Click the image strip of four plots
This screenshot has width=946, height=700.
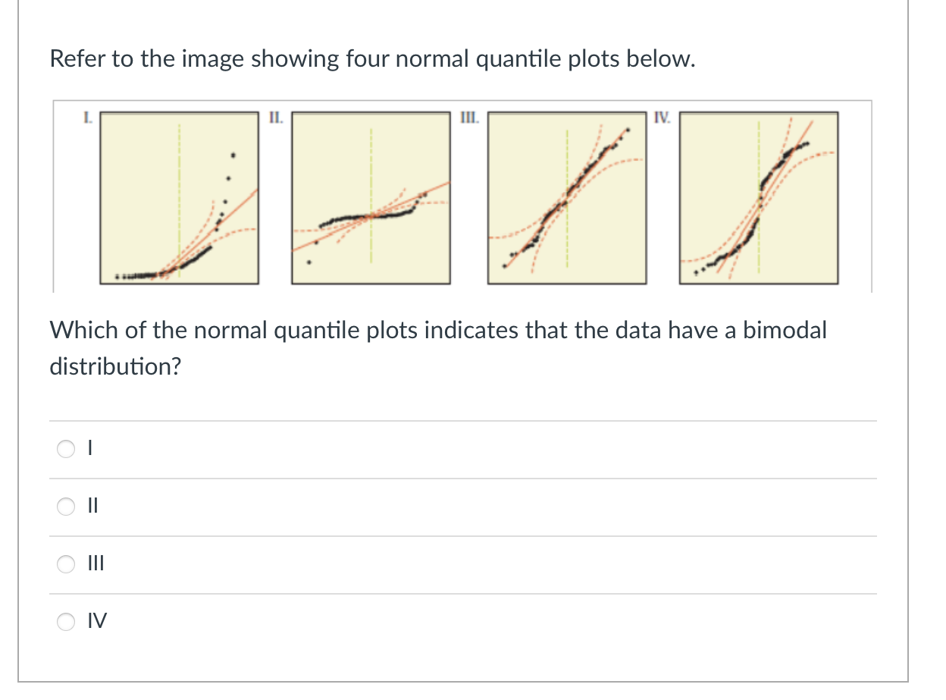click(462, 193)
